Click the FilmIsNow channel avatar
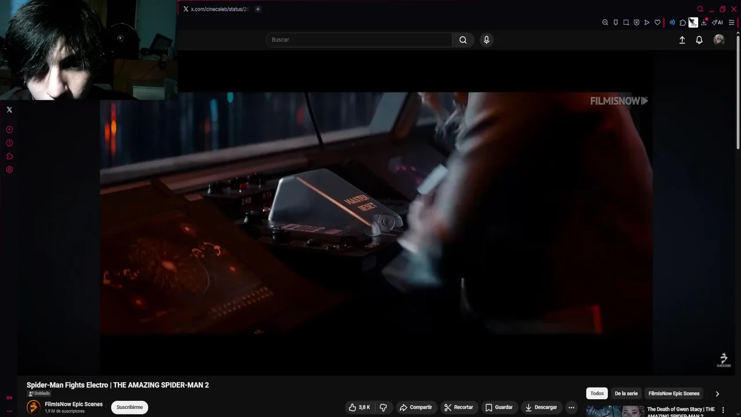Viewport: 741px width, 417px height. pyautogui.click(x=34, y=407)
